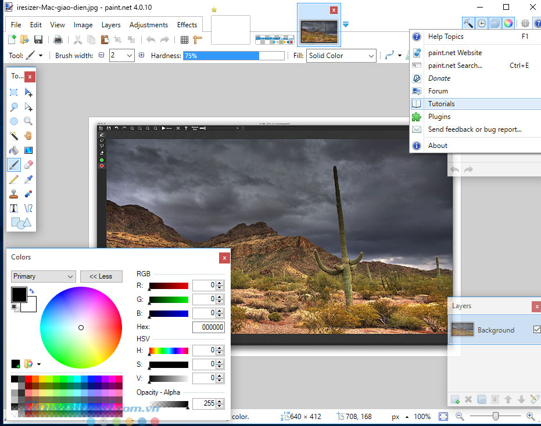The width and height of the screenshot is (541, 426).
Task: Click the Hardness 75% slider
Action: [x=234, y=56]
